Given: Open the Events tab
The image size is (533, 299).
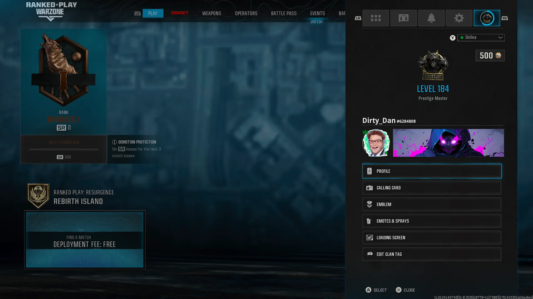Looking at the screenshot, I should pyautogui.click(x=317, y=13).
